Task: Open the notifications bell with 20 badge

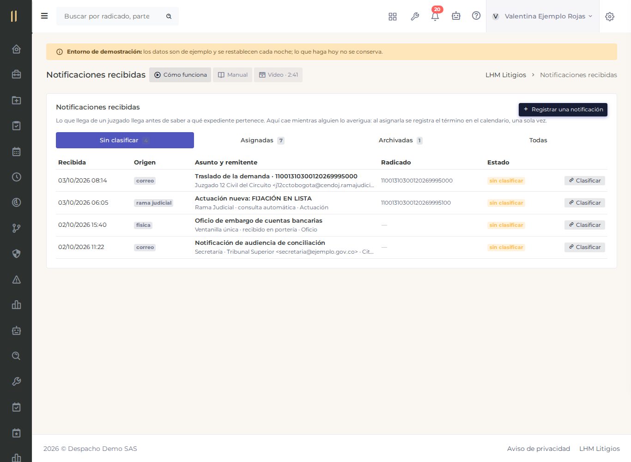Action: (x=435, y=16)
